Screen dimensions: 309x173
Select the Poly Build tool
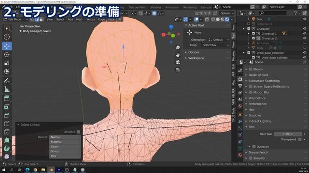click(7, 140)
